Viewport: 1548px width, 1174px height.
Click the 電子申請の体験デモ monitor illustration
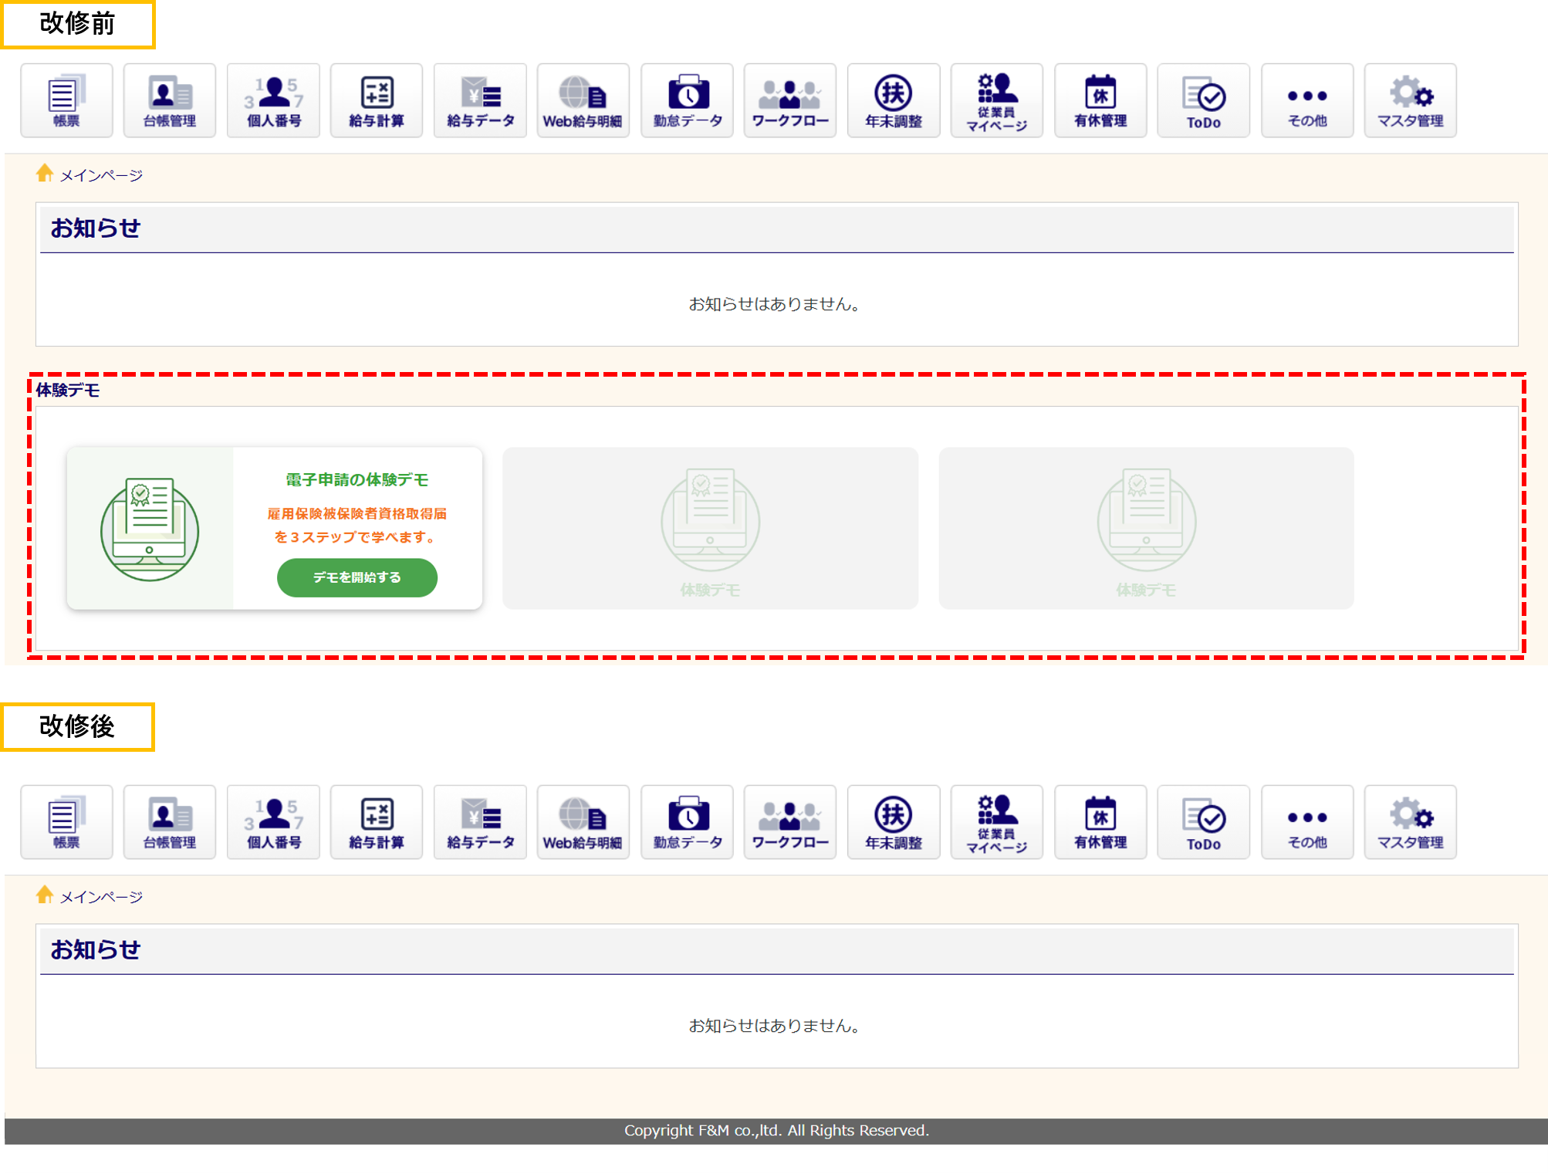click(x=150, y=529)
